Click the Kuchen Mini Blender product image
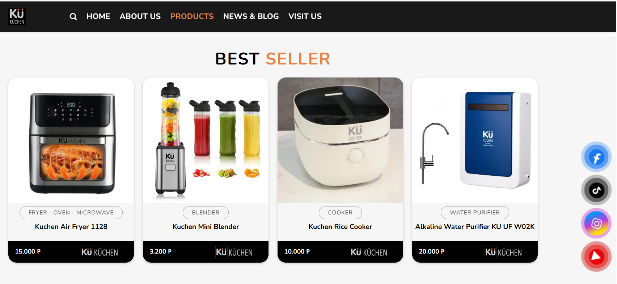Viewport: 617px width, 284px height. pyautogui.click(x=206, y=141)
